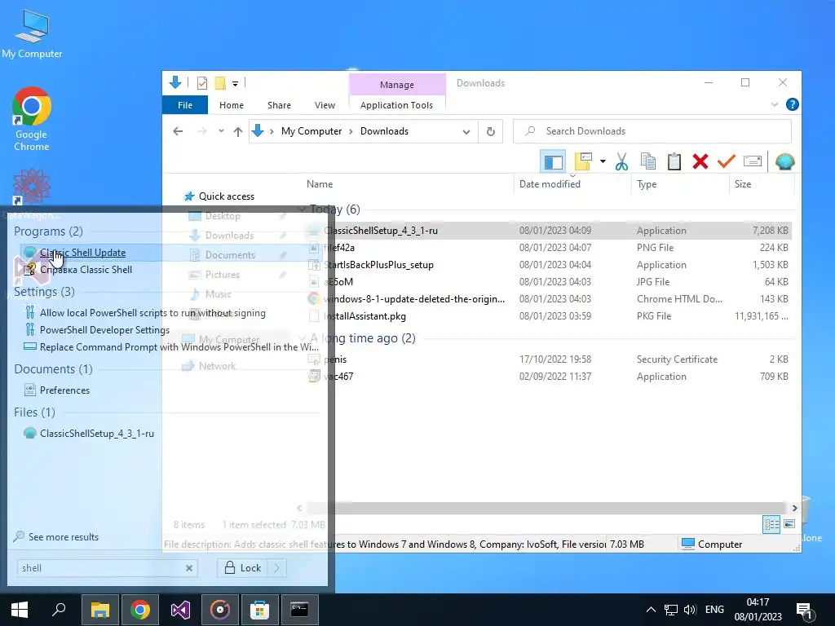Image resolution: width=835 pixels, height=626 pixels.
Task: Expand shutdown options arrow beside Lock
Action: [277, 568]
